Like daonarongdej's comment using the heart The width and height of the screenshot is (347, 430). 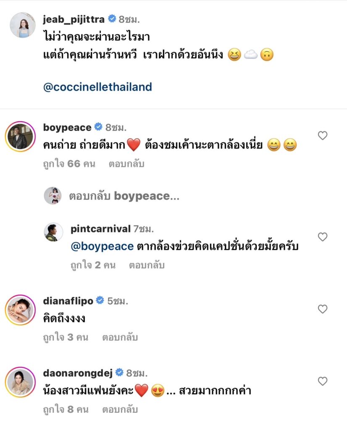tap(322, 381)
